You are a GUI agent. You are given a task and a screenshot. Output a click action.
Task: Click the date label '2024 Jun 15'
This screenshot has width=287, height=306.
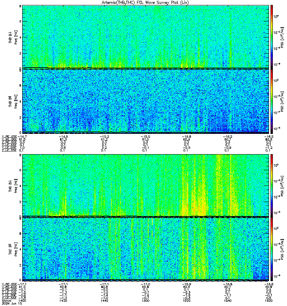12,303
